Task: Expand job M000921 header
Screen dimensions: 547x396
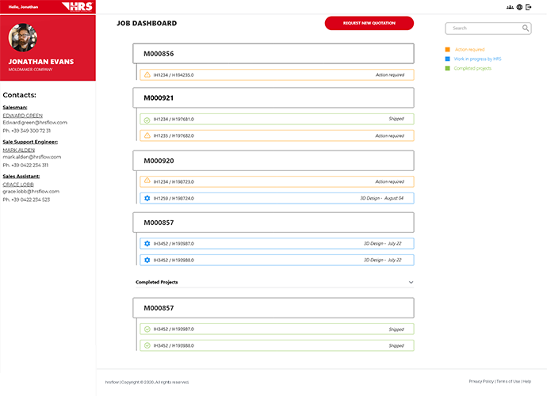Action: tap(273, 97)
